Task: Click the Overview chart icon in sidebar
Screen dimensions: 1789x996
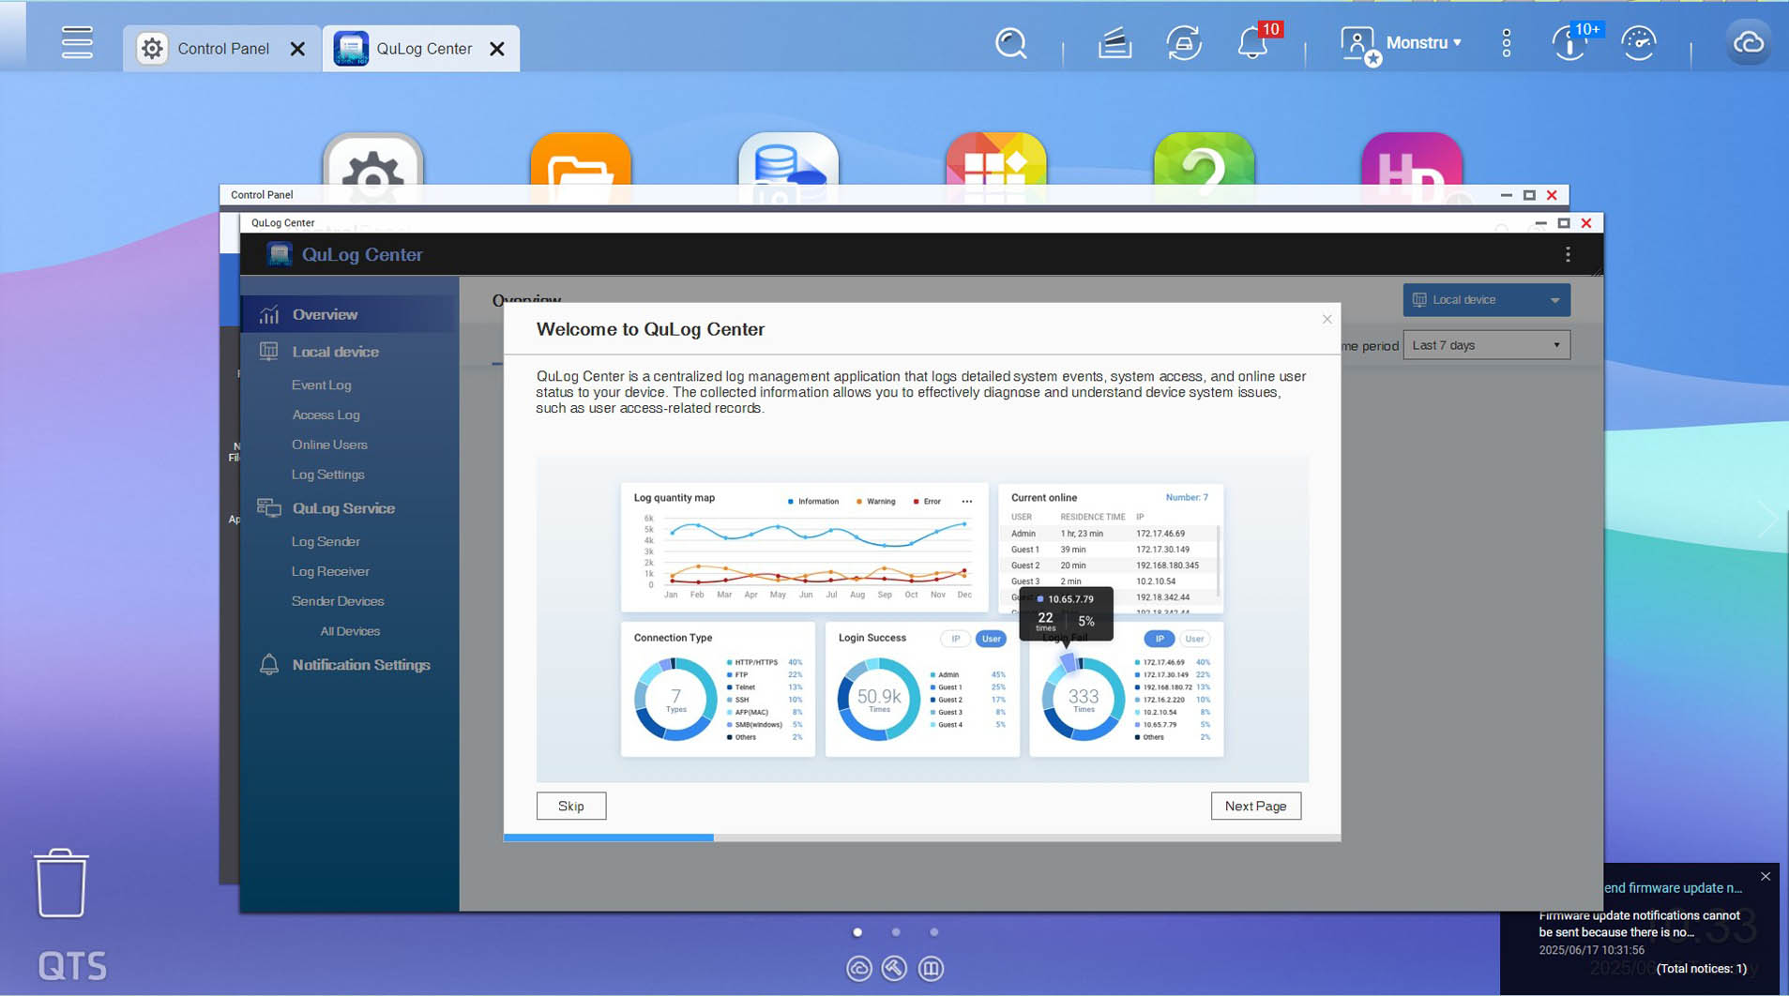Action: (x=269, y=314)
